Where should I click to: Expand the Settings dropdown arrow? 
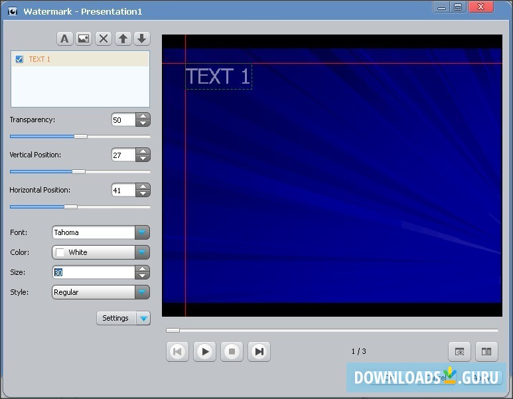[143, 318]
